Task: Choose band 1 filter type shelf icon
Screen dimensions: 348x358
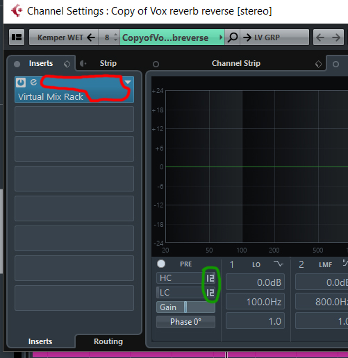Action: click(278, 264)
